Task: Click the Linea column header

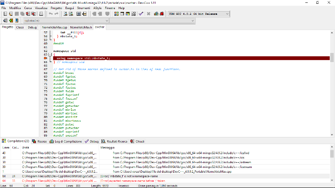Action: 6,147
